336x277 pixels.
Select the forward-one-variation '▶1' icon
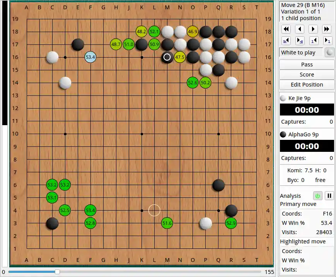(327, 41)
